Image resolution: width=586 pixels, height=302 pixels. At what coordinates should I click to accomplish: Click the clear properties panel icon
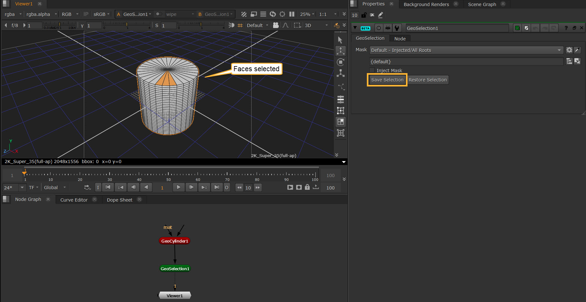tap(372, 15)
